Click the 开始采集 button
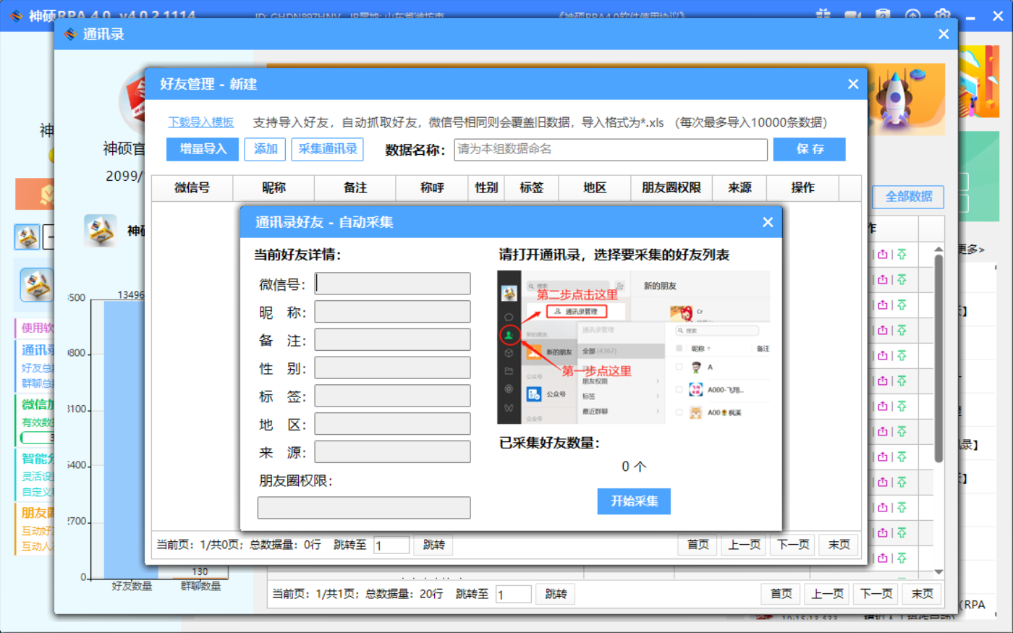Image resolution: width=1013 pixels, height=633 pixels. pos(634,501)
